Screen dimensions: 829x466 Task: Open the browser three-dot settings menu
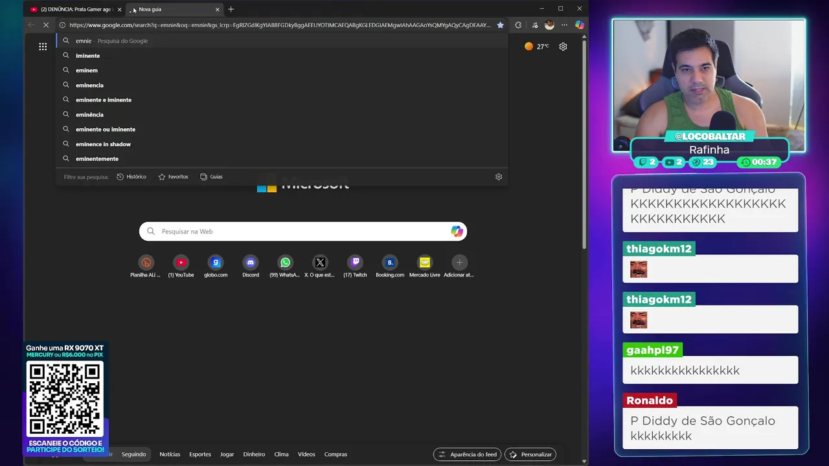click(564, 25)
